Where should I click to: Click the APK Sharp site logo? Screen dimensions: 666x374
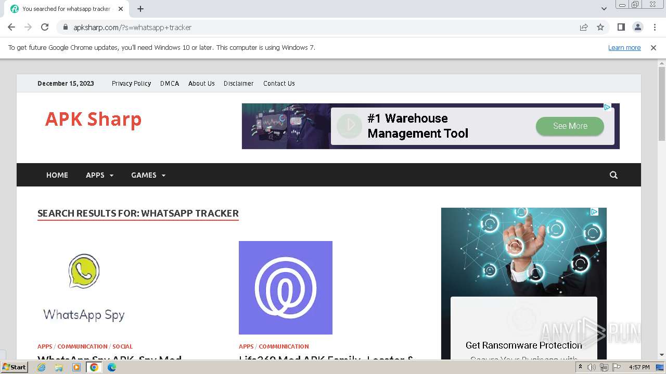93,119
